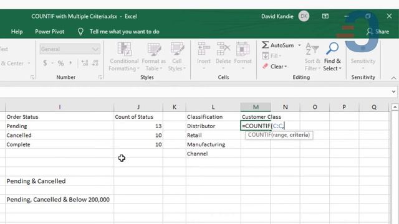
Task: Open the Help tab
Action: point(17,32)
